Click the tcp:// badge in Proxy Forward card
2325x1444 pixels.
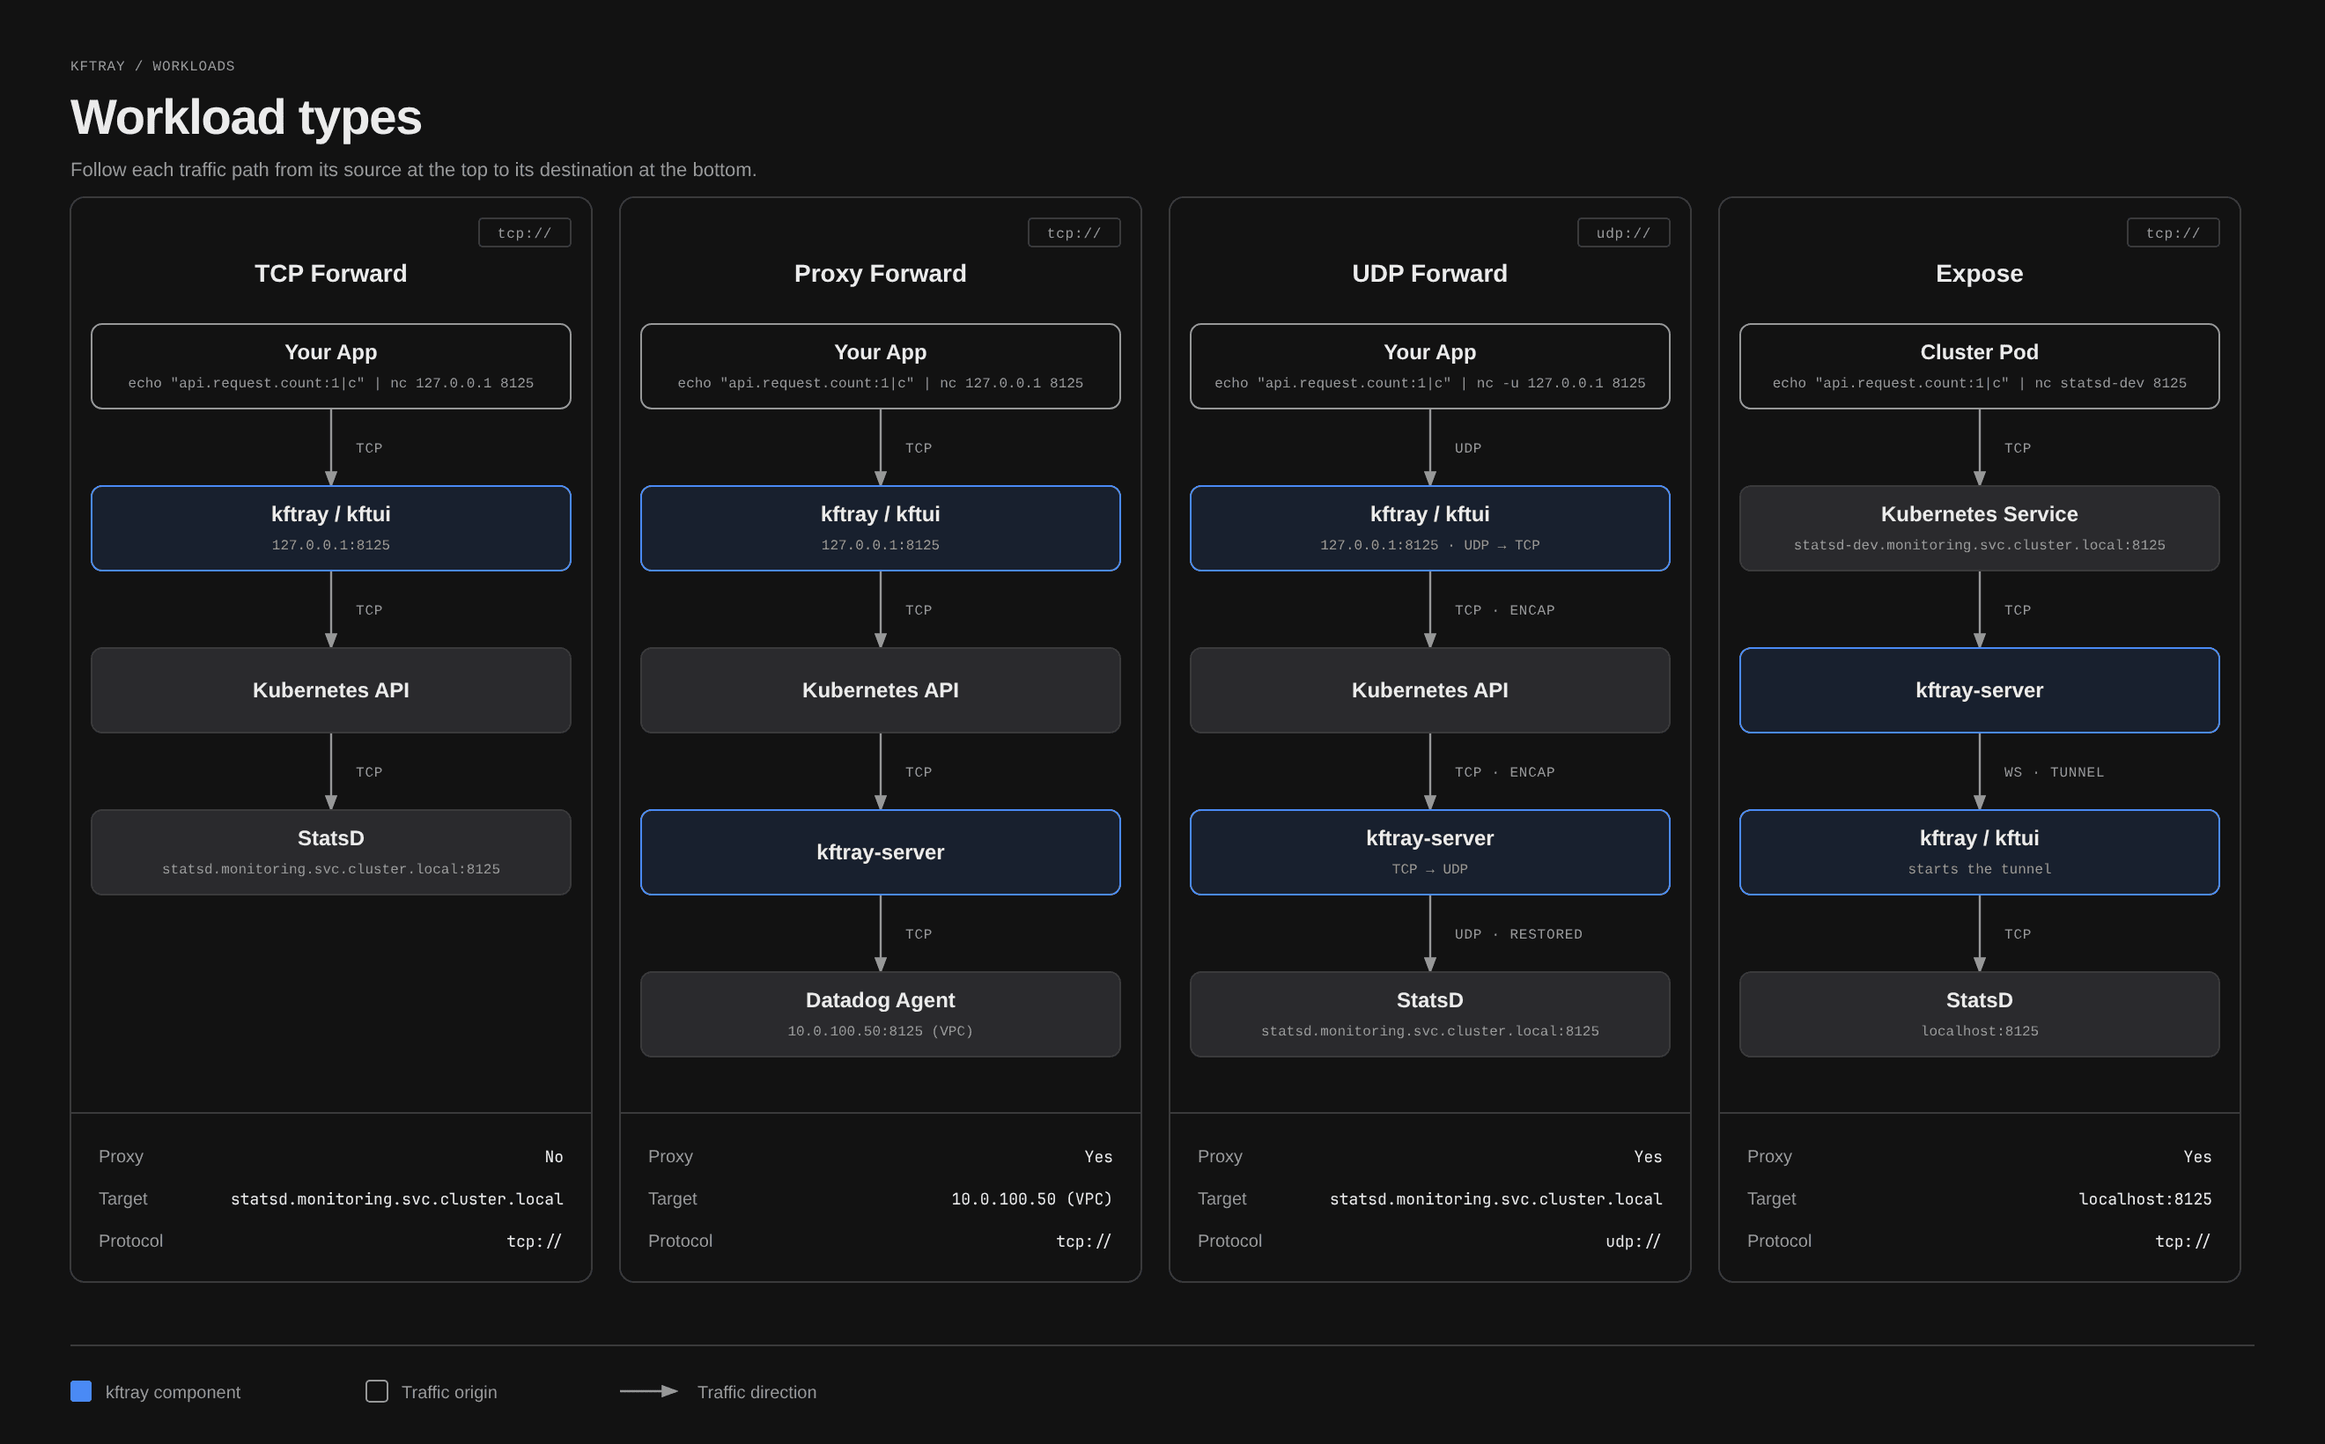[x=1074, y=233]
